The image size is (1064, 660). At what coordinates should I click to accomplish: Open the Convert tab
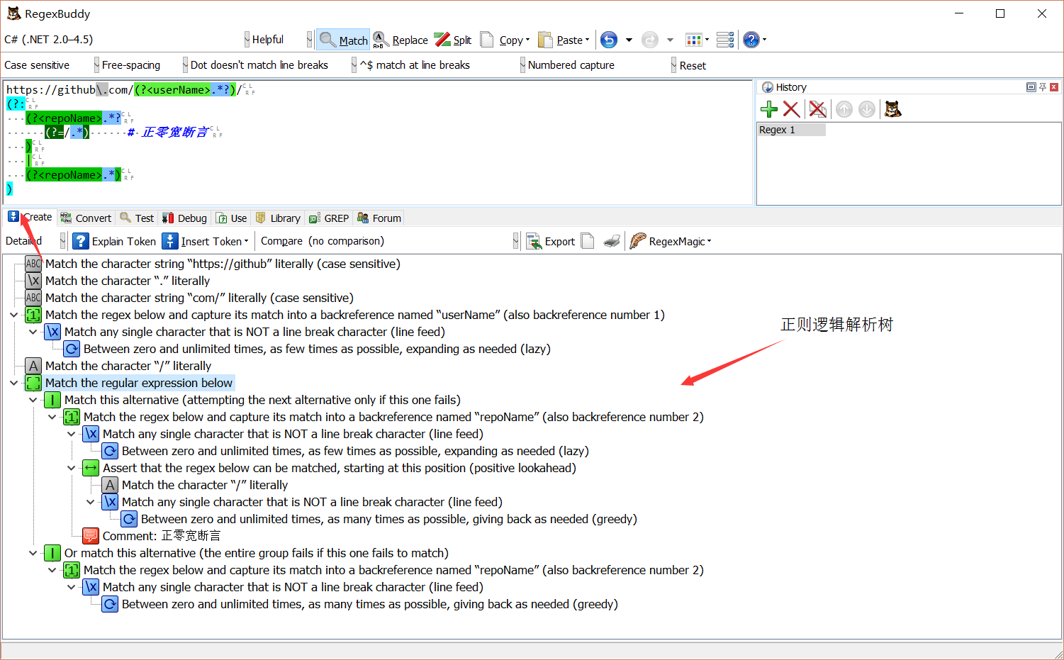pyautogui.click(x=86, y=218)
